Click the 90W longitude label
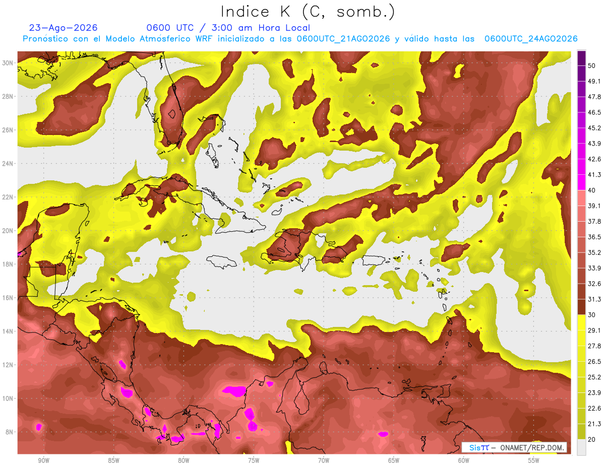 coord(43,460)
